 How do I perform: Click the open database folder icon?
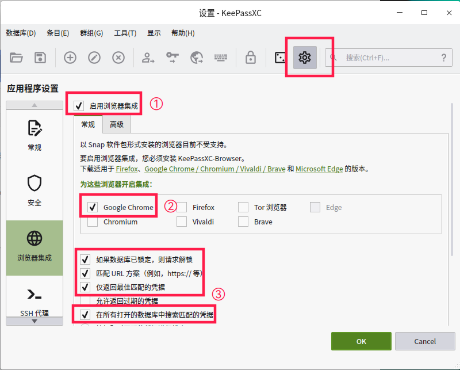click(16, 58)
